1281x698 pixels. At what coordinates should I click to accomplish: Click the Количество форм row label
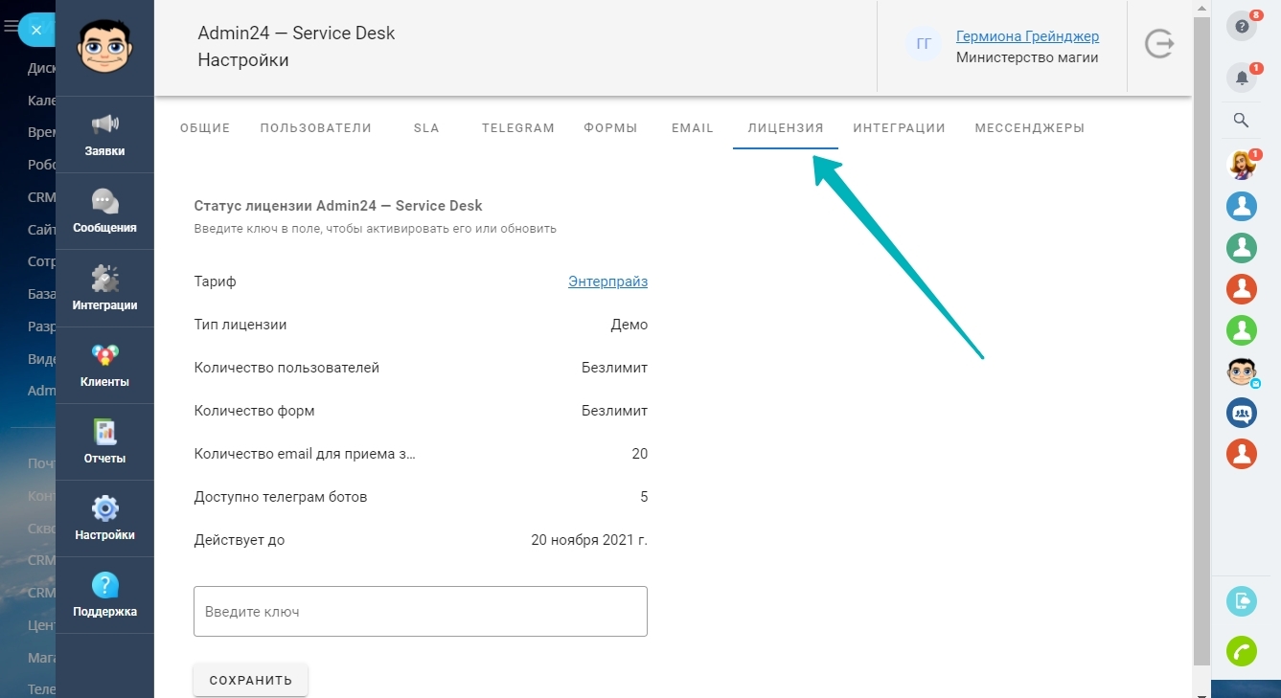(254, 411)
